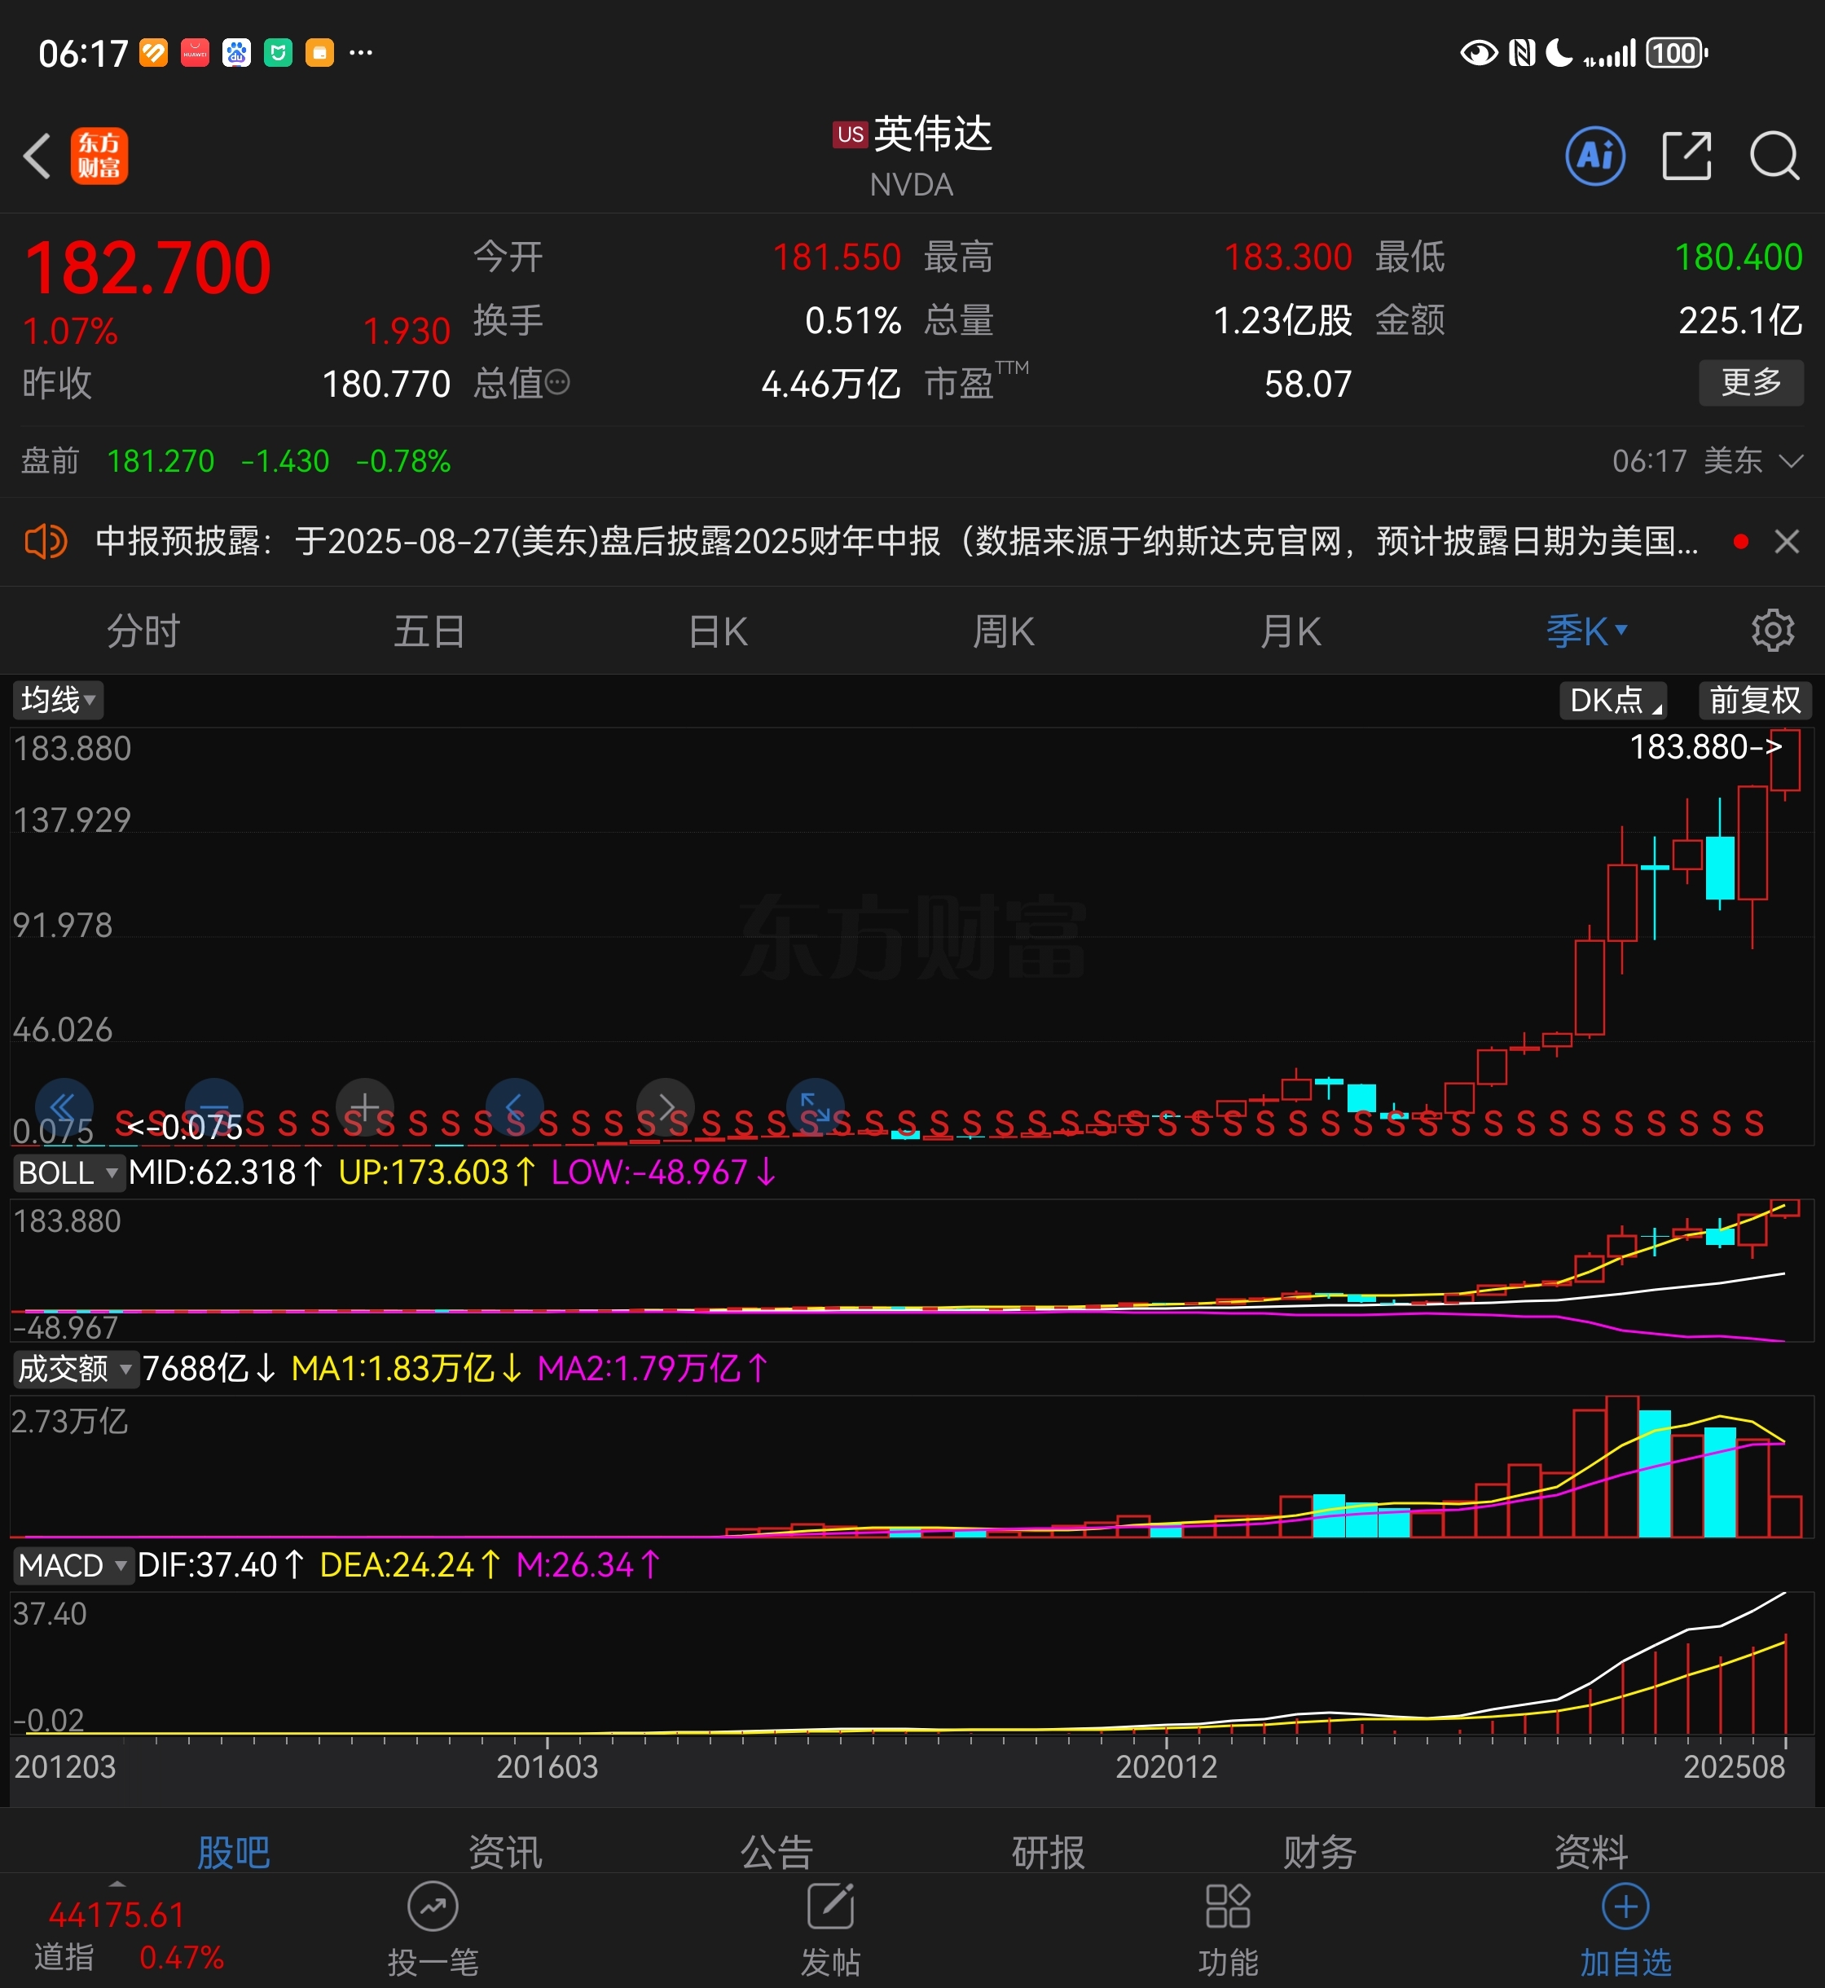Tap the status bar more-dots icon

362,53
